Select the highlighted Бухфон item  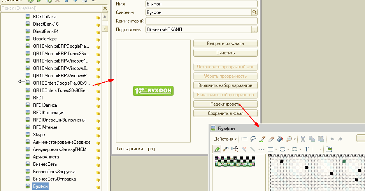pos(40,186)
